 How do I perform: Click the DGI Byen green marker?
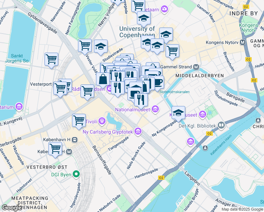(x=76, y=174)
